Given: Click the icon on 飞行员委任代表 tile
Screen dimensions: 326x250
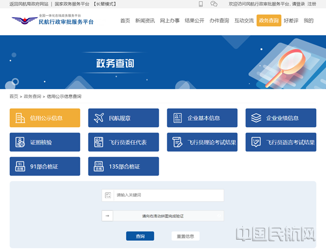Looking at the screenshot, I should click(99, 142).
